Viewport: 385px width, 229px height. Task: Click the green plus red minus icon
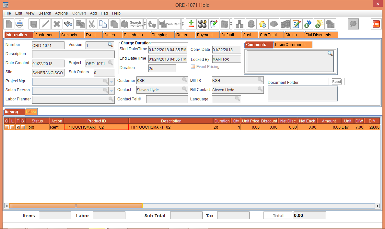pos(191,24)
